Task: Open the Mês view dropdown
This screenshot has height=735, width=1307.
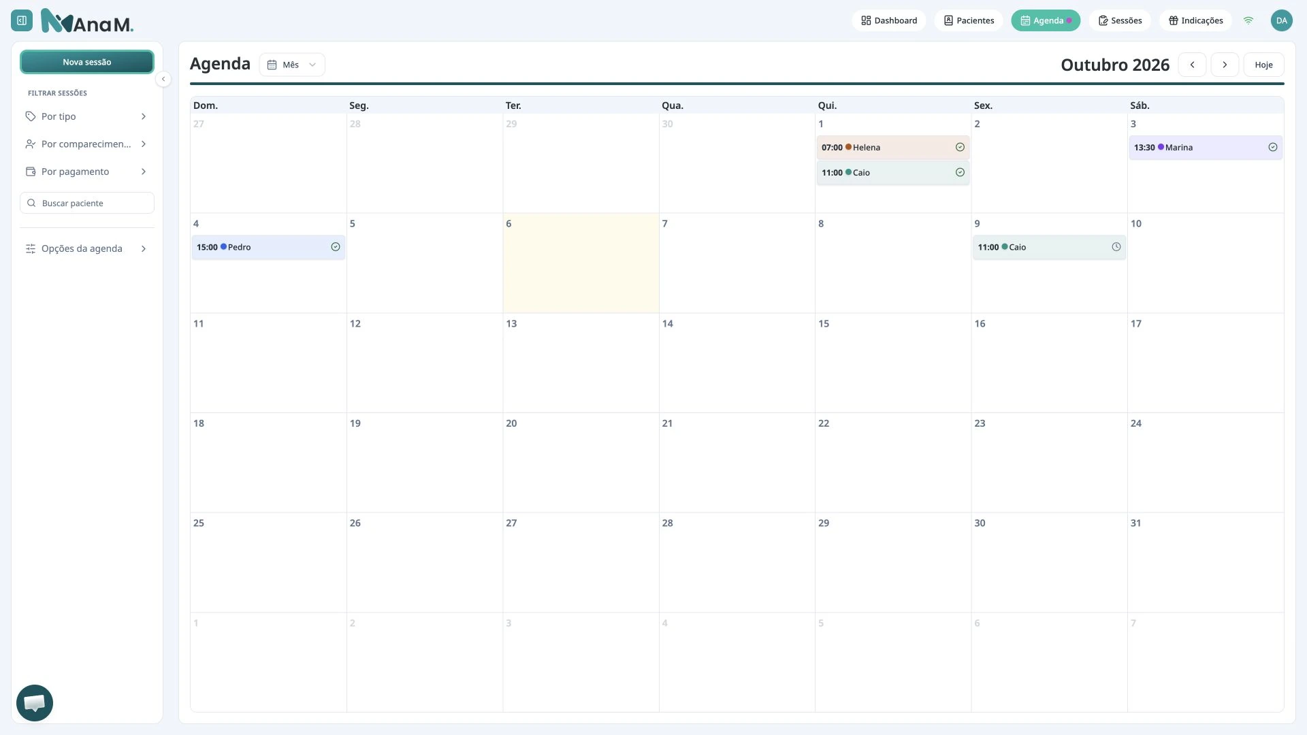Action: (292, 65)
